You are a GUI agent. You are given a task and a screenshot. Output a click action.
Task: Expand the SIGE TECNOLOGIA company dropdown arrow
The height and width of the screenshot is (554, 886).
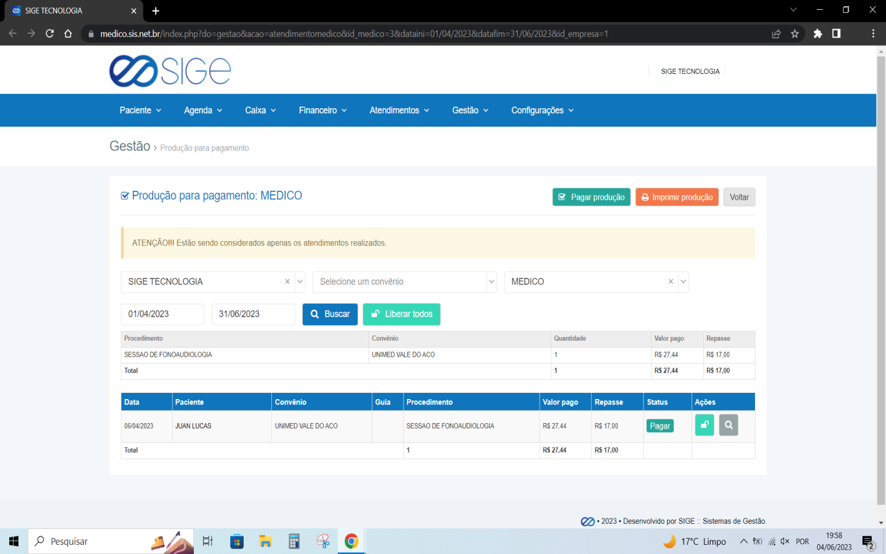(300, 282)
